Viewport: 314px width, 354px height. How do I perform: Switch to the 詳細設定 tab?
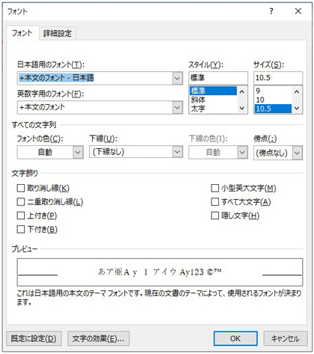tap(58, 34)
